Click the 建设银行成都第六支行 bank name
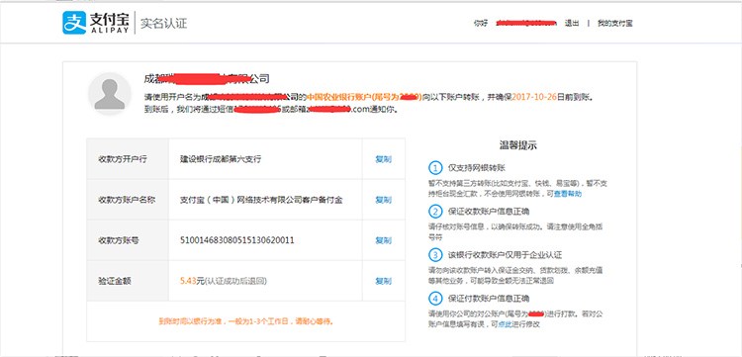 pos(221,159)
